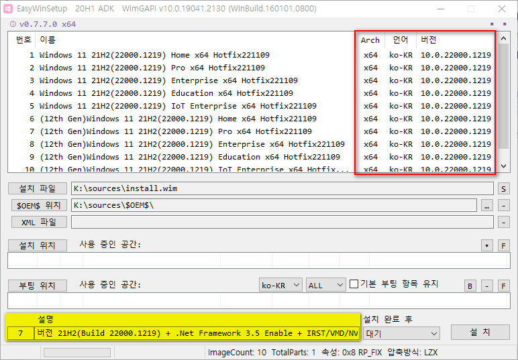Select row 2 Windows 11 Pro x64
This screenshot has height=360, width=518.
[253, 68]
